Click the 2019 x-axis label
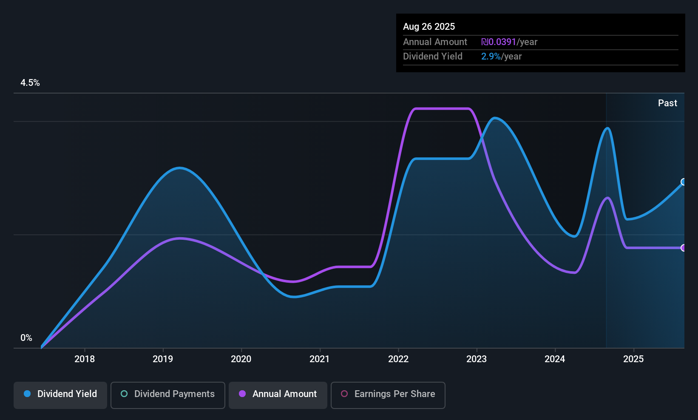This screenshot has height=420, width=698. tap(163, 359)
